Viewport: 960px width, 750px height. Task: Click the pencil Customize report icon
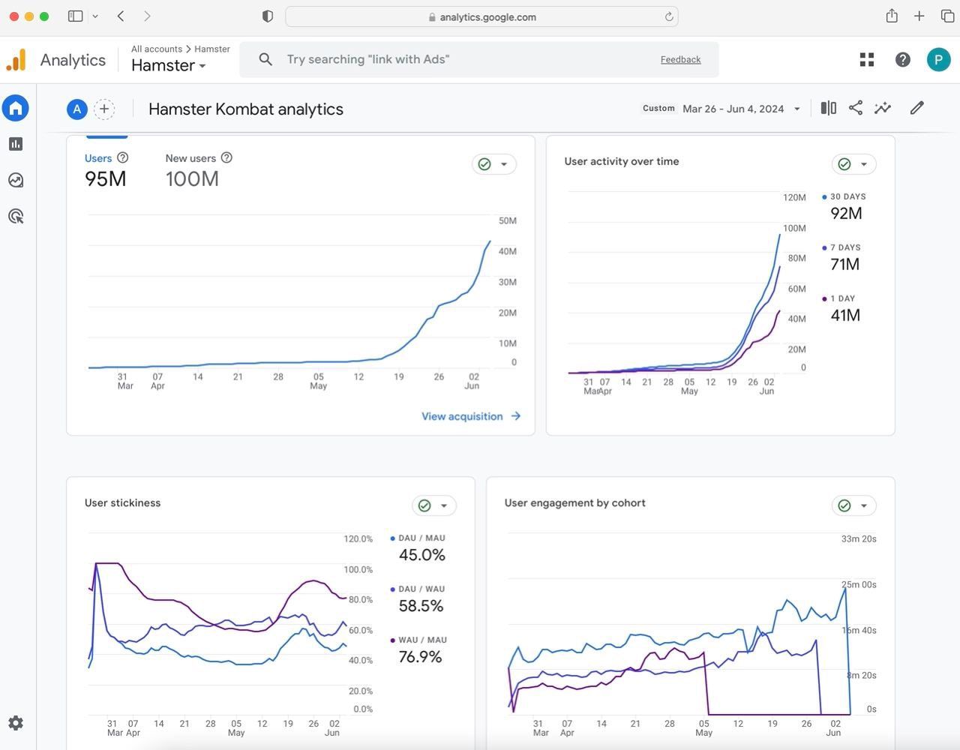tap(916, 108)
